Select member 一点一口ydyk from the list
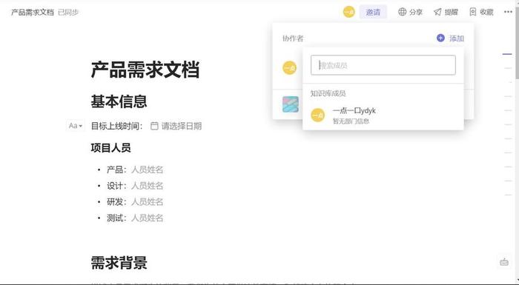519x285 pixels. tap(383, 115)
